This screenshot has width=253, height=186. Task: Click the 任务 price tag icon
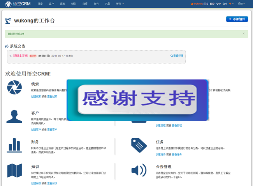click(139, 145)
